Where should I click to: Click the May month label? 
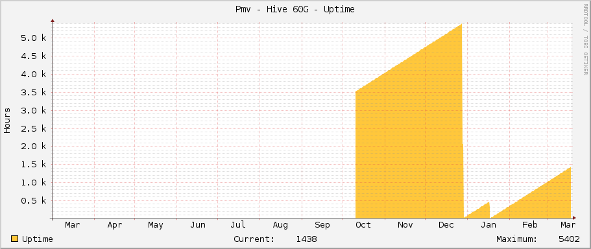click(x=155, y=225)
